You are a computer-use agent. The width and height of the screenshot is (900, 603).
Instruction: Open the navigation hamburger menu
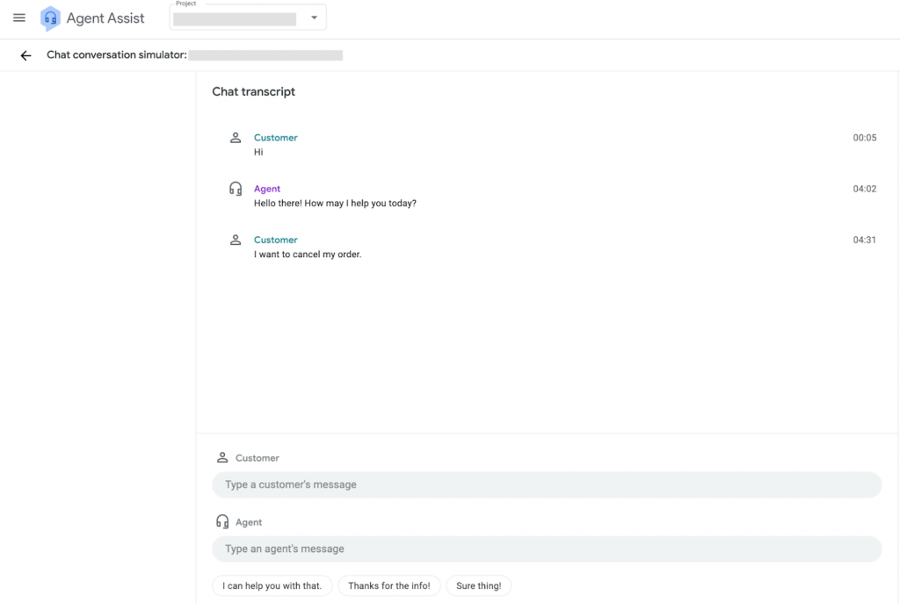[18, 18]
